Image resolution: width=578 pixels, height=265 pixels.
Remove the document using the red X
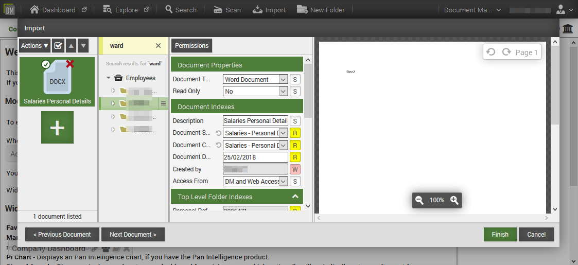click(x=70, y=64)
